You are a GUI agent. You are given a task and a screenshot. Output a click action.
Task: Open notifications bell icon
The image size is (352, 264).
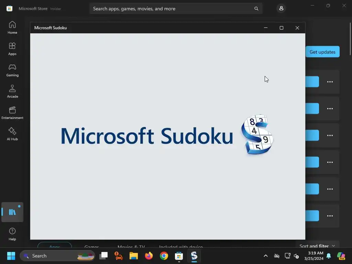(329, 256)
